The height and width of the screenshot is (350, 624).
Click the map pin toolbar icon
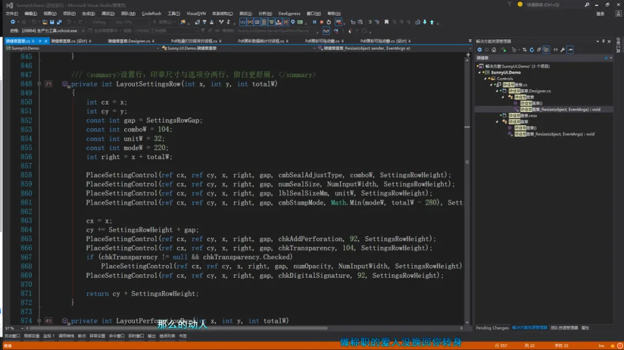293,22
